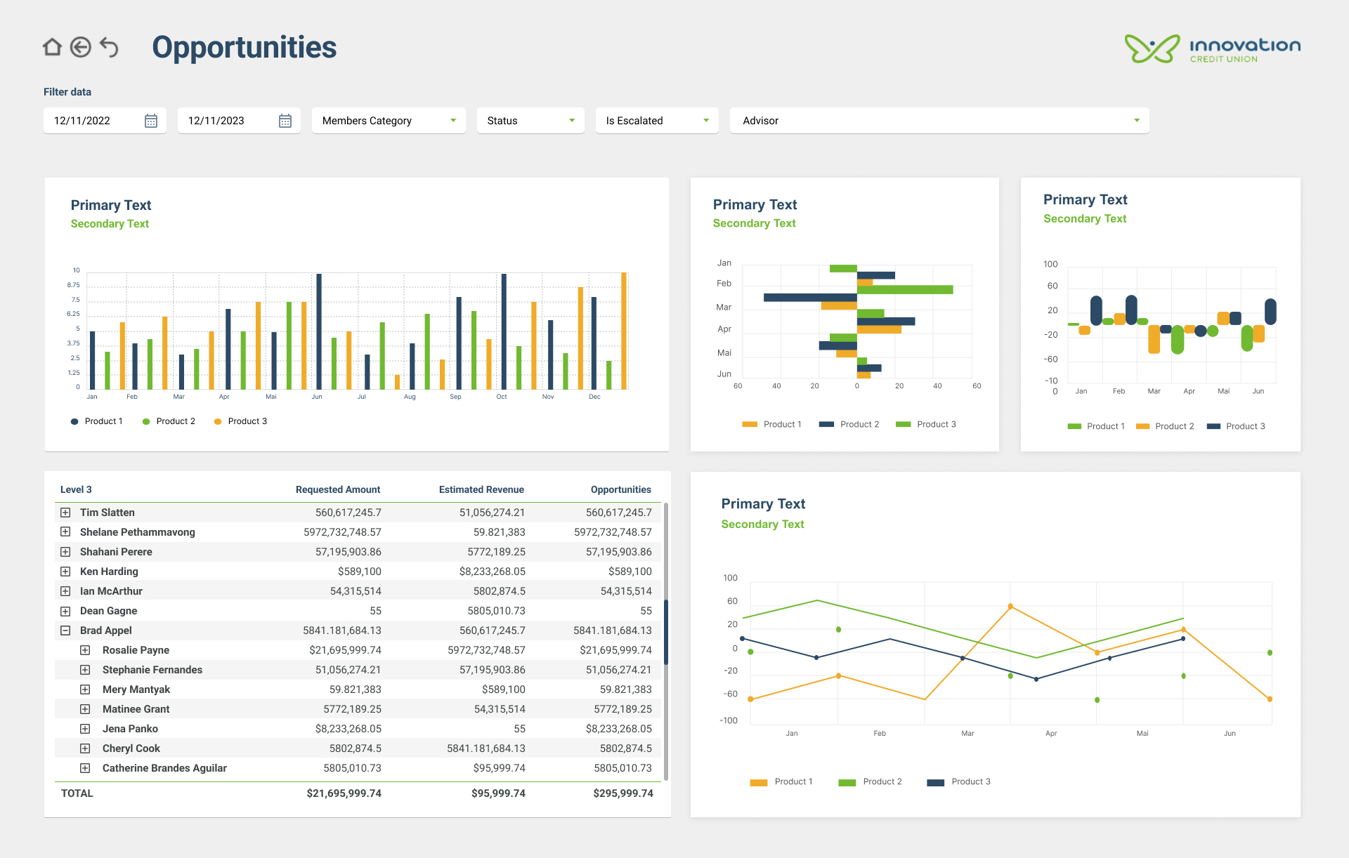Click the Innovation Credit Union logo
Screen dimensions: 1349x865
[x=1212, y=48]
